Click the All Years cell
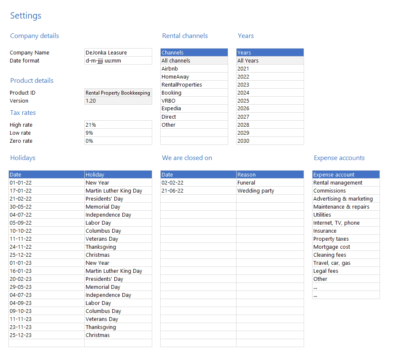Viewport: 396px width, 356px height. pyautogui.click(x=270, y=61)
